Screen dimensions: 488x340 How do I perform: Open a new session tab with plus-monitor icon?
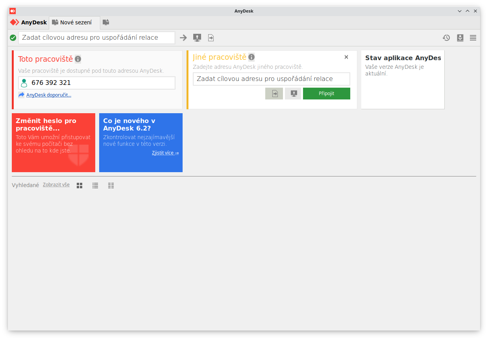pos(106,22)
